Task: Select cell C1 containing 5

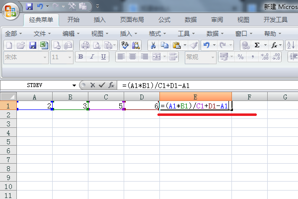Action: point(106,105)
